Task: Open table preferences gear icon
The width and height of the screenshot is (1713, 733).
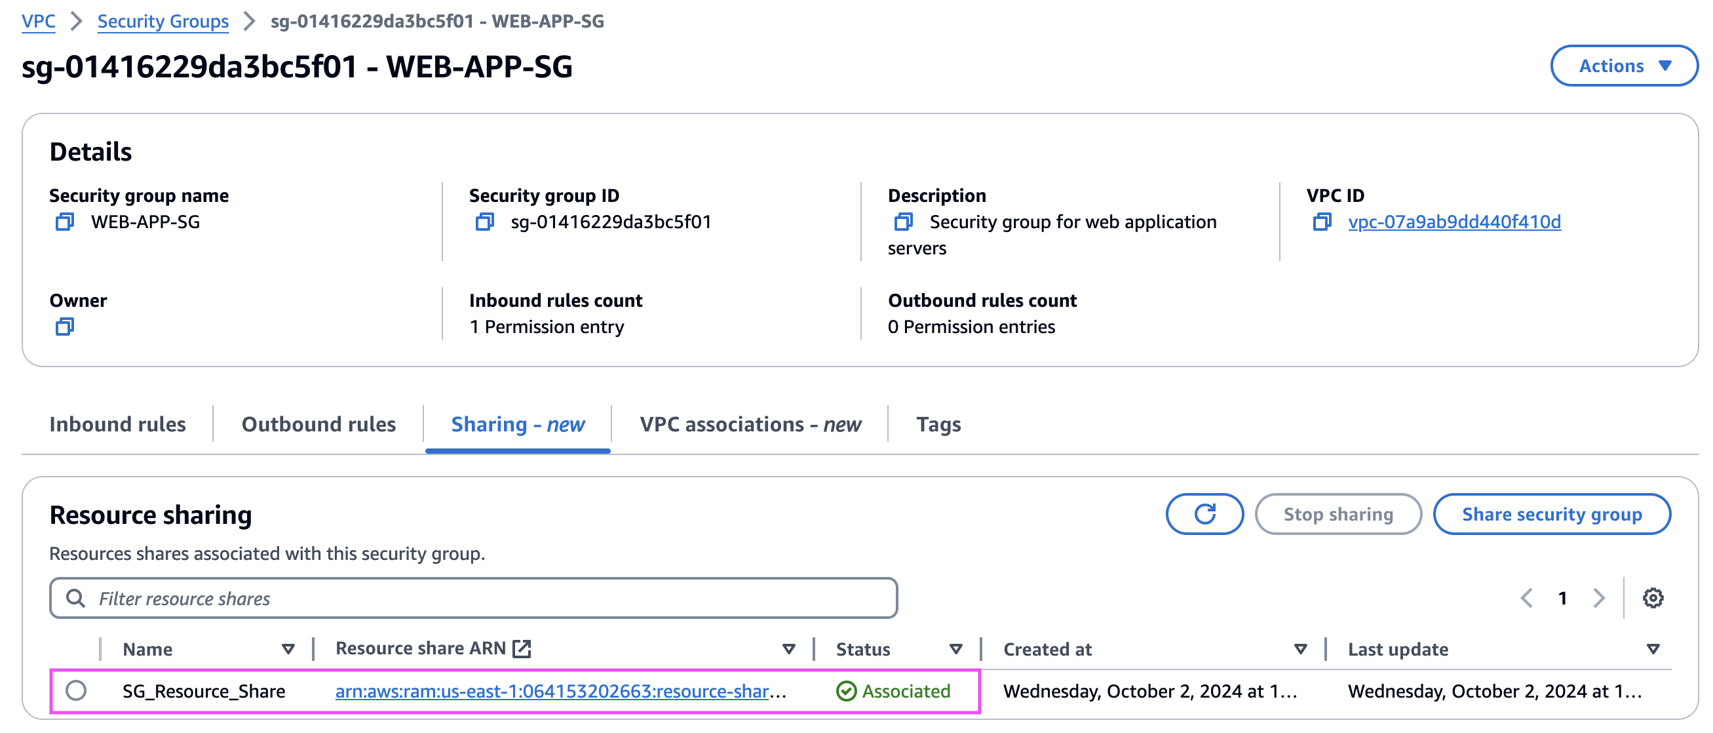Action: [1652, 597]
